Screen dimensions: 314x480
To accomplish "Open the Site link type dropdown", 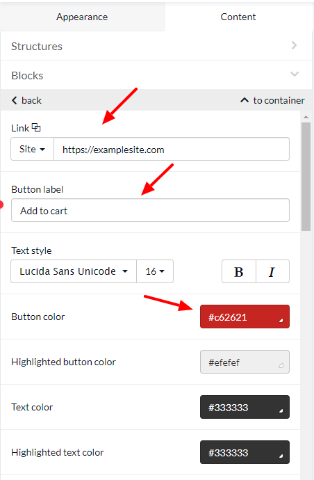I will click(33, 149).
